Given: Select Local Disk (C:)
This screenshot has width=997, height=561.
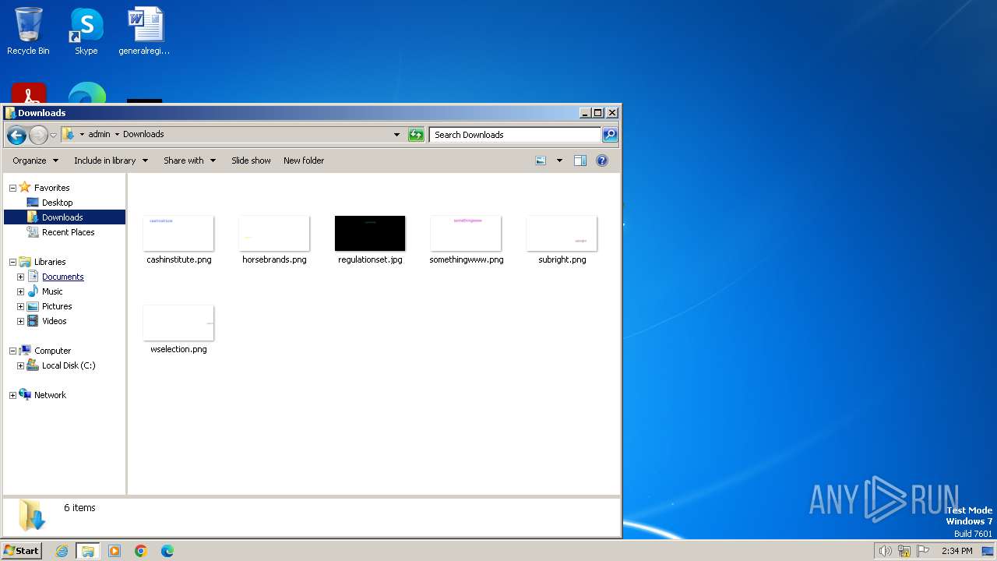Looking at the screenshot, I should click(x=69, y=365).
